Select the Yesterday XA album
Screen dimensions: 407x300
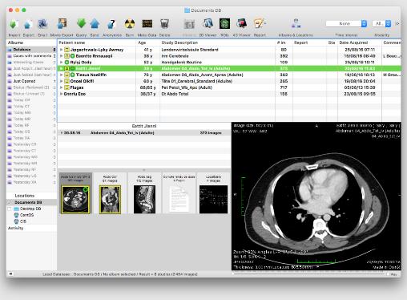pyautogui.click(x=31, y=182)
